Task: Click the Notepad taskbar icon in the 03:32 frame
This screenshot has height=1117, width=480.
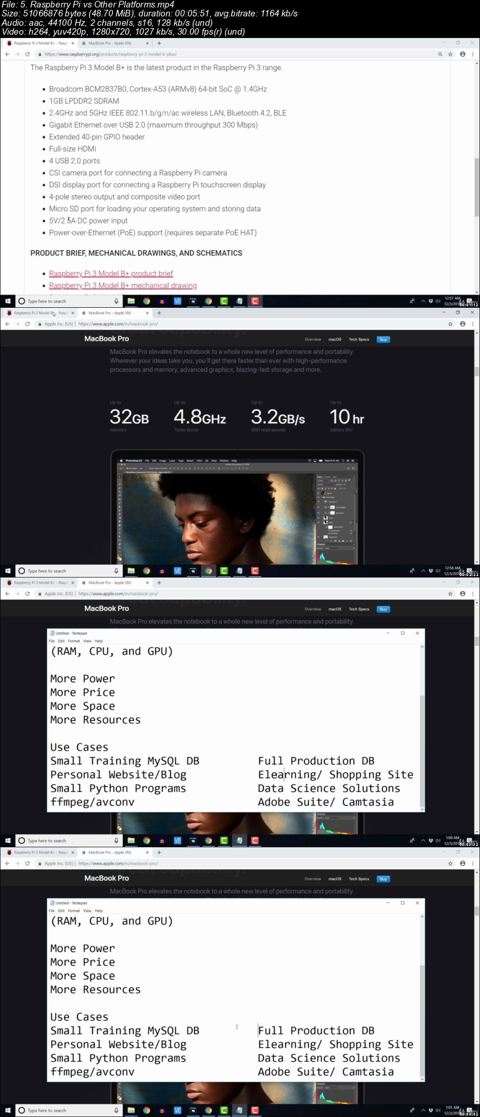Action: click(x=240, y=841)
